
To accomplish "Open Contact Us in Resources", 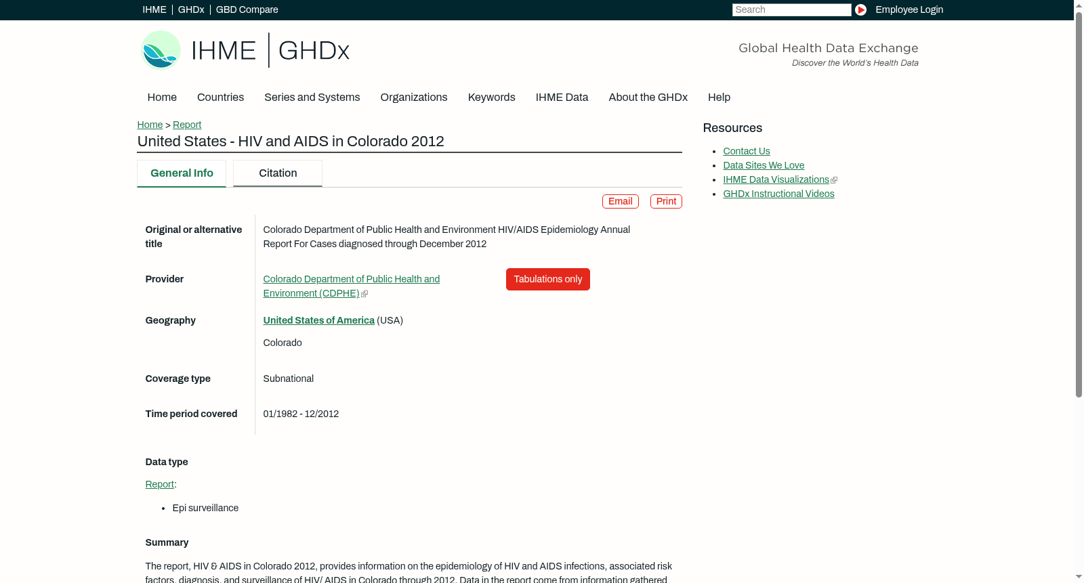I will (x=746, y=151).
